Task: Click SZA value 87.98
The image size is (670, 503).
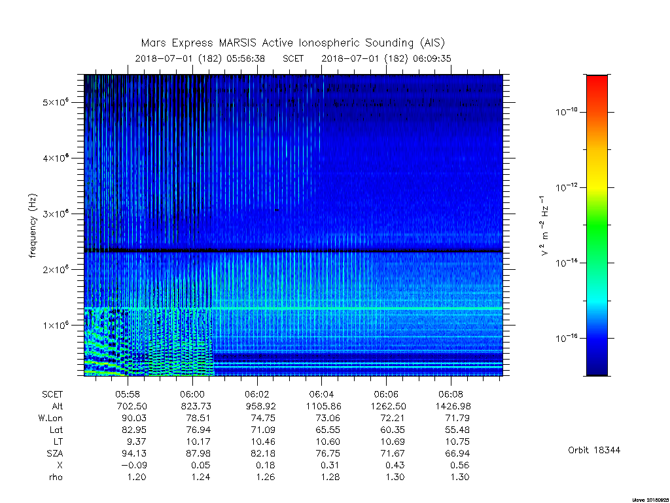Action: (199, 453)
